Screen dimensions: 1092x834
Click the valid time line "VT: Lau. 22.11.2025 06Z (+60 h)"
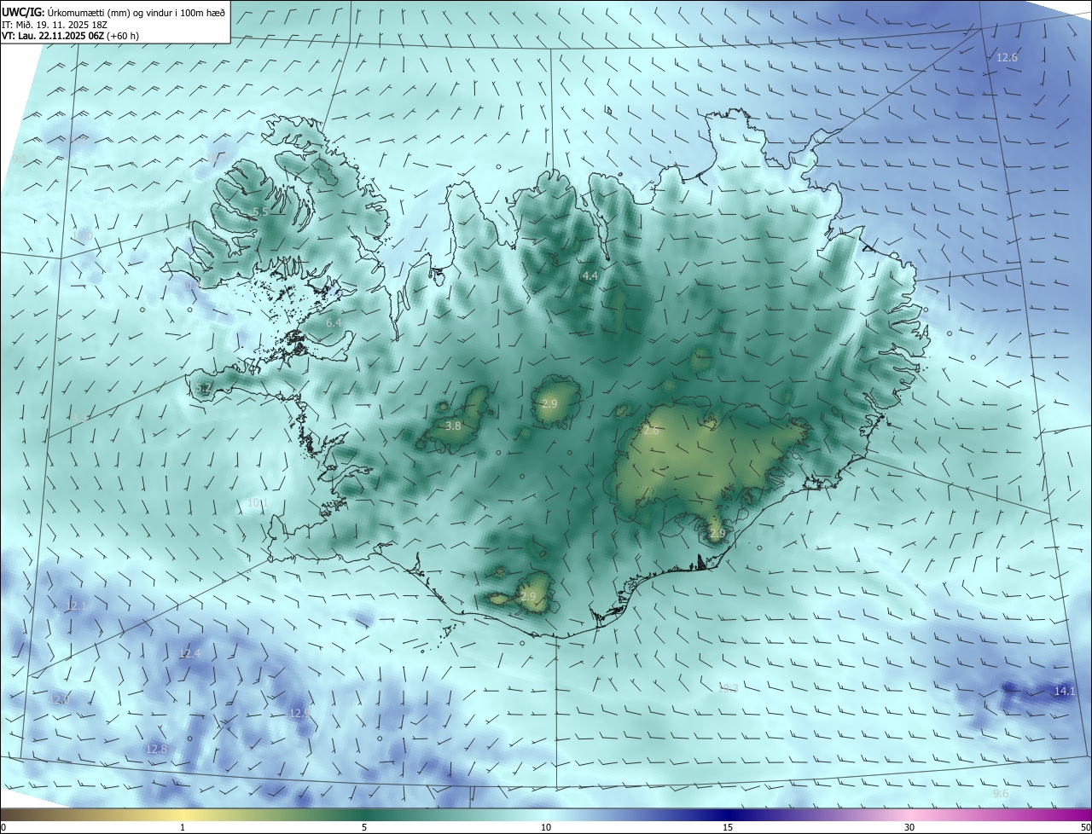tap(70, 36)
